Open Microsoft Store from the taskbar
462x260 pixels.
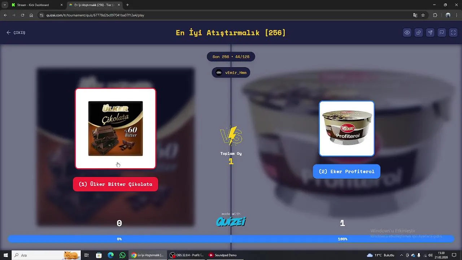click(99, 255)
